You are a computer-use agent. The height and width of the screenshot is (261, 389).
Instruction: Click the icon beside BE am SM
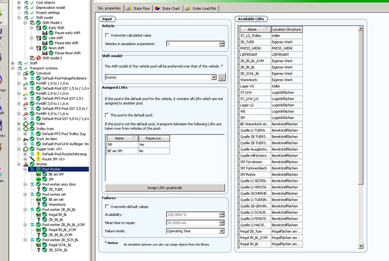click(38, 175)
